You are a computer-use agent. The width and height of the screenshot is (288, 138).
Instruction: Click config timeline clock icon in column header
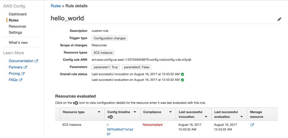(x=110, y=117)
